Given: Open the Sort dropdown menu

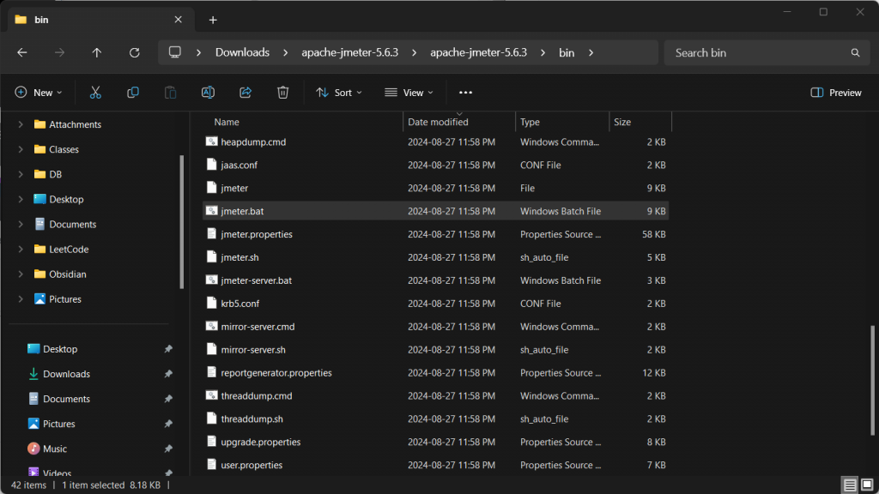Looking at the screenshot, I should tap(338, 93).
